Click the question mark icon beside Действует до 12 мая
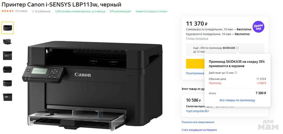This screenshot has width=283, height=134. (x=236, y=73)
